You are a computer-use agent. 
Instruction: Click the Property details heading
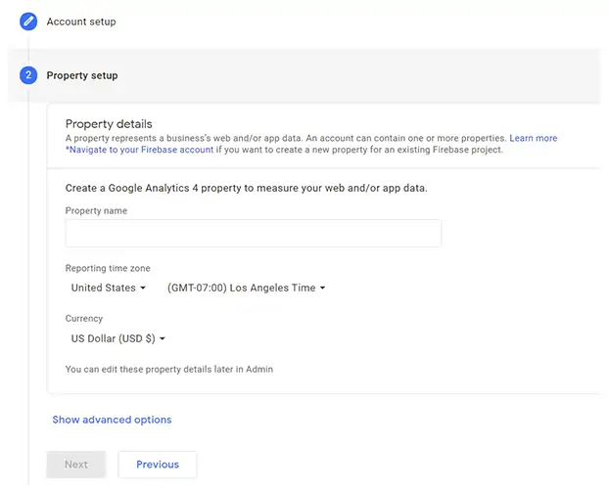pos(109,124)
